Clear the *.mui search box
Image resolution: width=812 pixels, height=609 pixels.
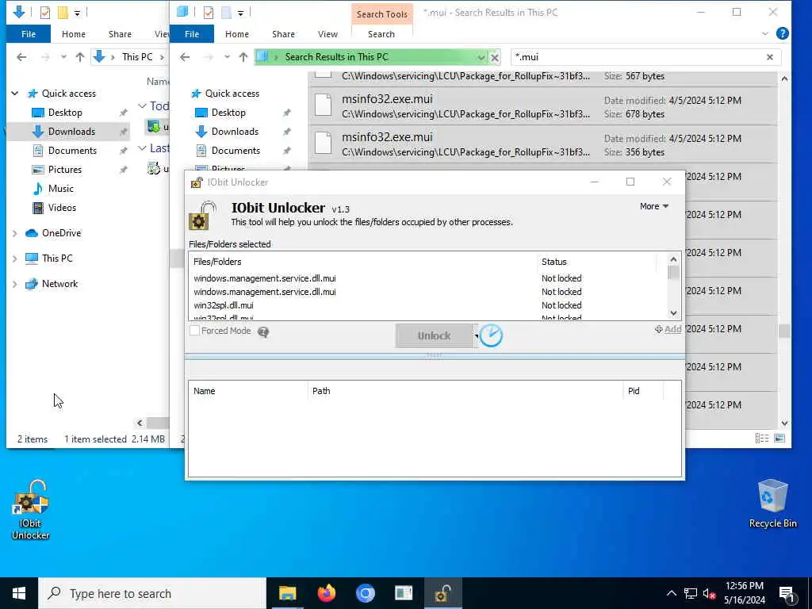coord(769,57)
